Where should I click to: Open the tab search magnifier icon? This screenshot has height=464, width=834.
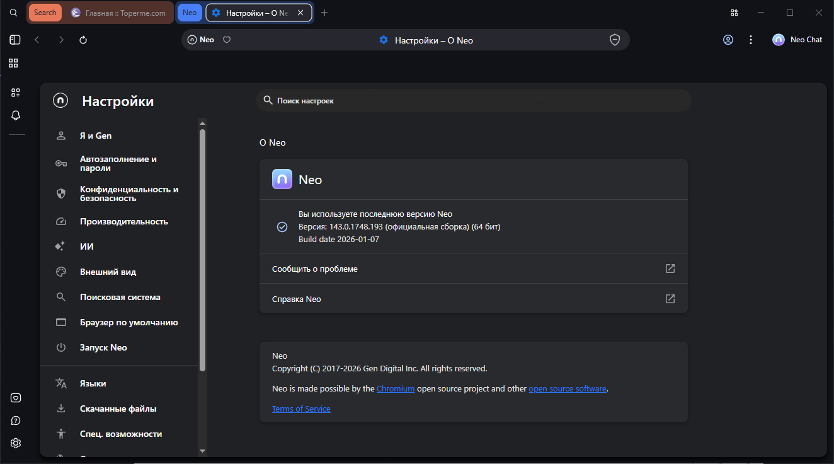coord(13,13)
